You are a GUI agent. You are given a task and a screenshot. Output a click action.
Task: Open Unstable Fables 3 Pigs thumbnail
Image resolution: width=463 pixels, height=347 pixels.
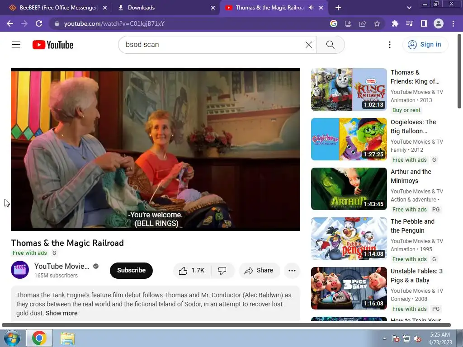click(x=349, y=288)
